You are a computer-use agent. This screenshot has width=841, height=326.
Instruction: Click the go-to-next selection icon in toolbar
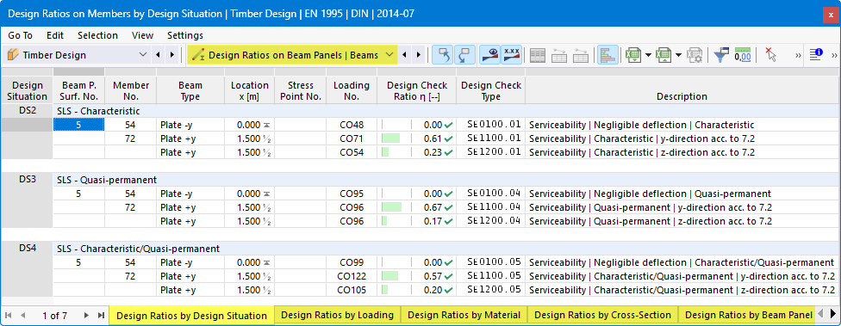click(x=464, y=54)
